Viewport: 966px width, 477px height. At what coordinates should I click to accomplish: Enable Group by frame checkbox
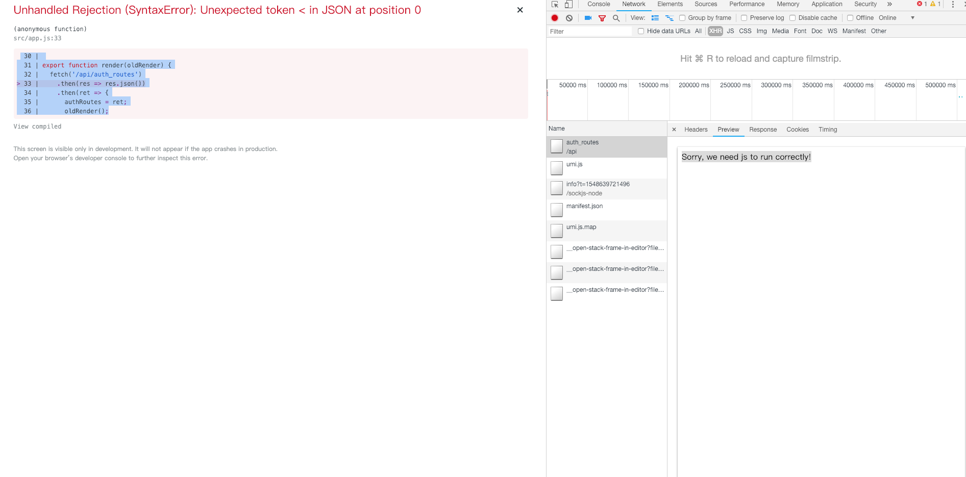tap(682, 18)
